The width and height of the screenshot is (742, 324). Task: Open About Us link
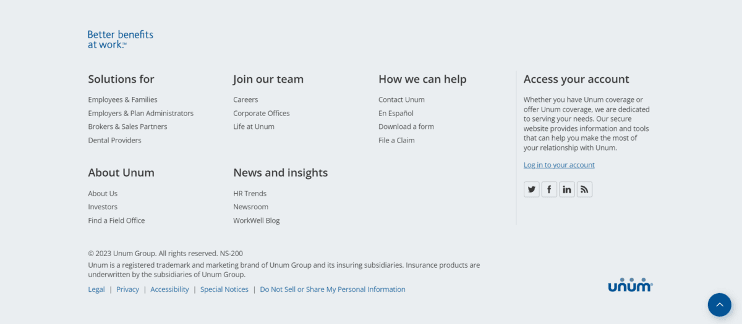103,193
